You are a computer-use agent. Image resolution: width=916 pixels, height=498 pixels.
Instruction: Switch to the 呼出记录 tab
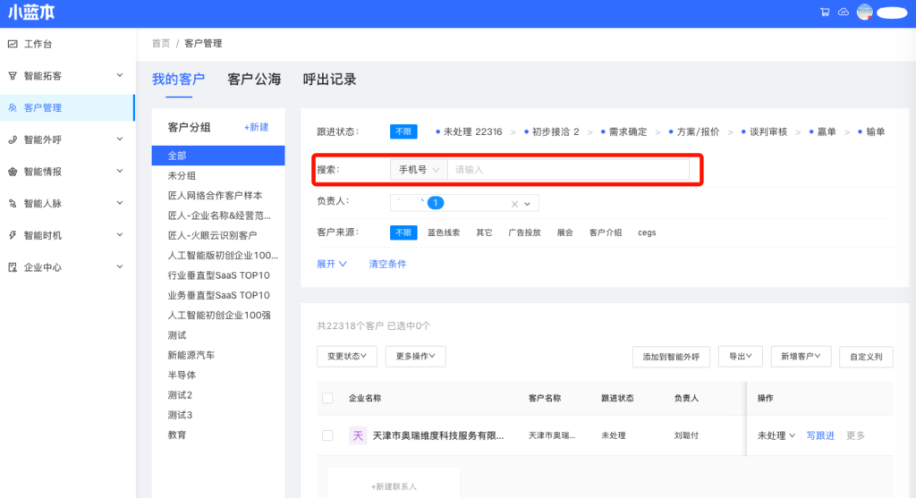point(329,80)
